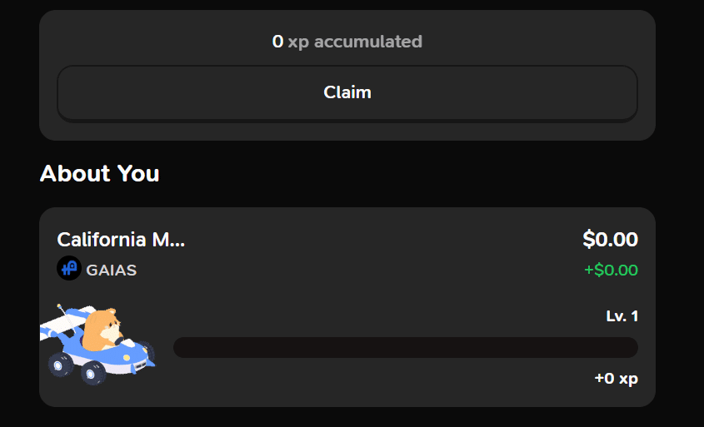
Task: Click the Lv. 1 level label
Action: (x=622, y=316)
